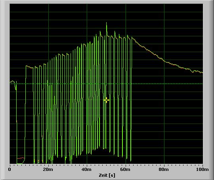Click the decay curve where it crosses 80m
Viewport: 214px width, 180px height.
164,61
